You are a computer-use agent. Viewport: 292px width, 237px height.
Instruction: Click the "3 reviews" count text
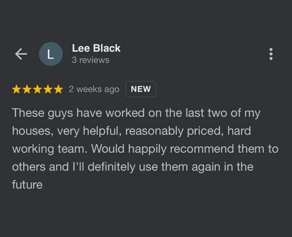point(90,60)
